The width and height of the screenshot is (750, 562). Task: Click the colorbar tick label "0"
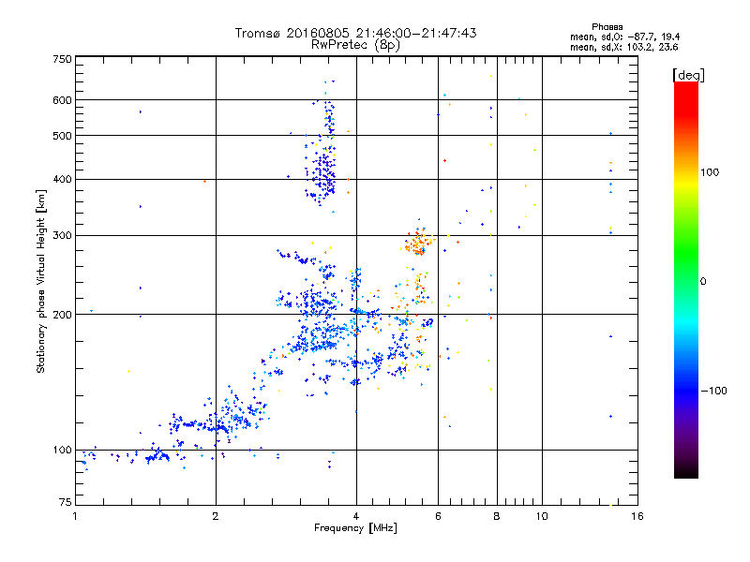pyautogui.click(x=703, y=282)
